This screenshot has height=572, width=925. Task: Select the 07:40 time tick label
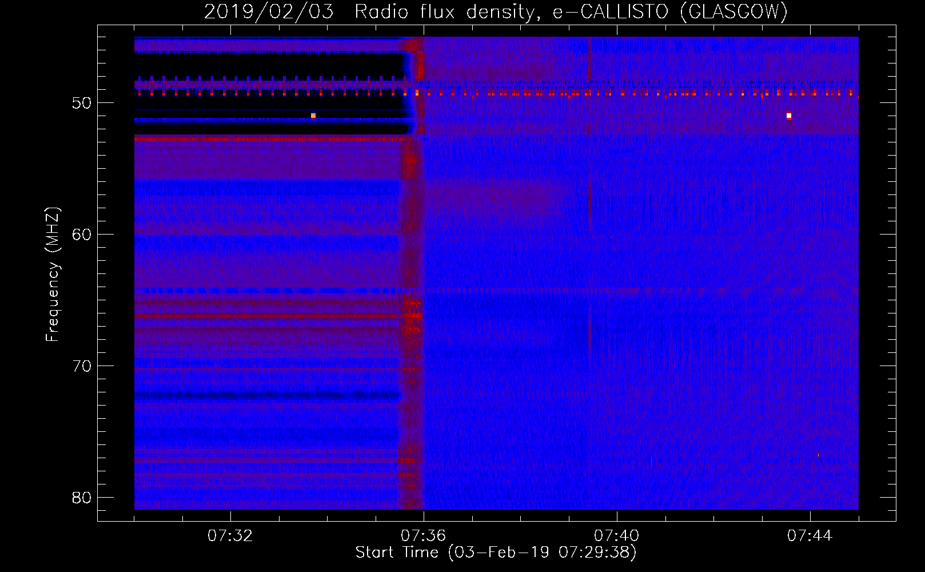click(616, 536)
